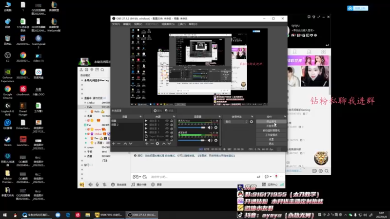Open the audio mixer sliders icon in YY toolbar
Screen dimensions: 390x219
pyautogui.click(x=105, y=184)
